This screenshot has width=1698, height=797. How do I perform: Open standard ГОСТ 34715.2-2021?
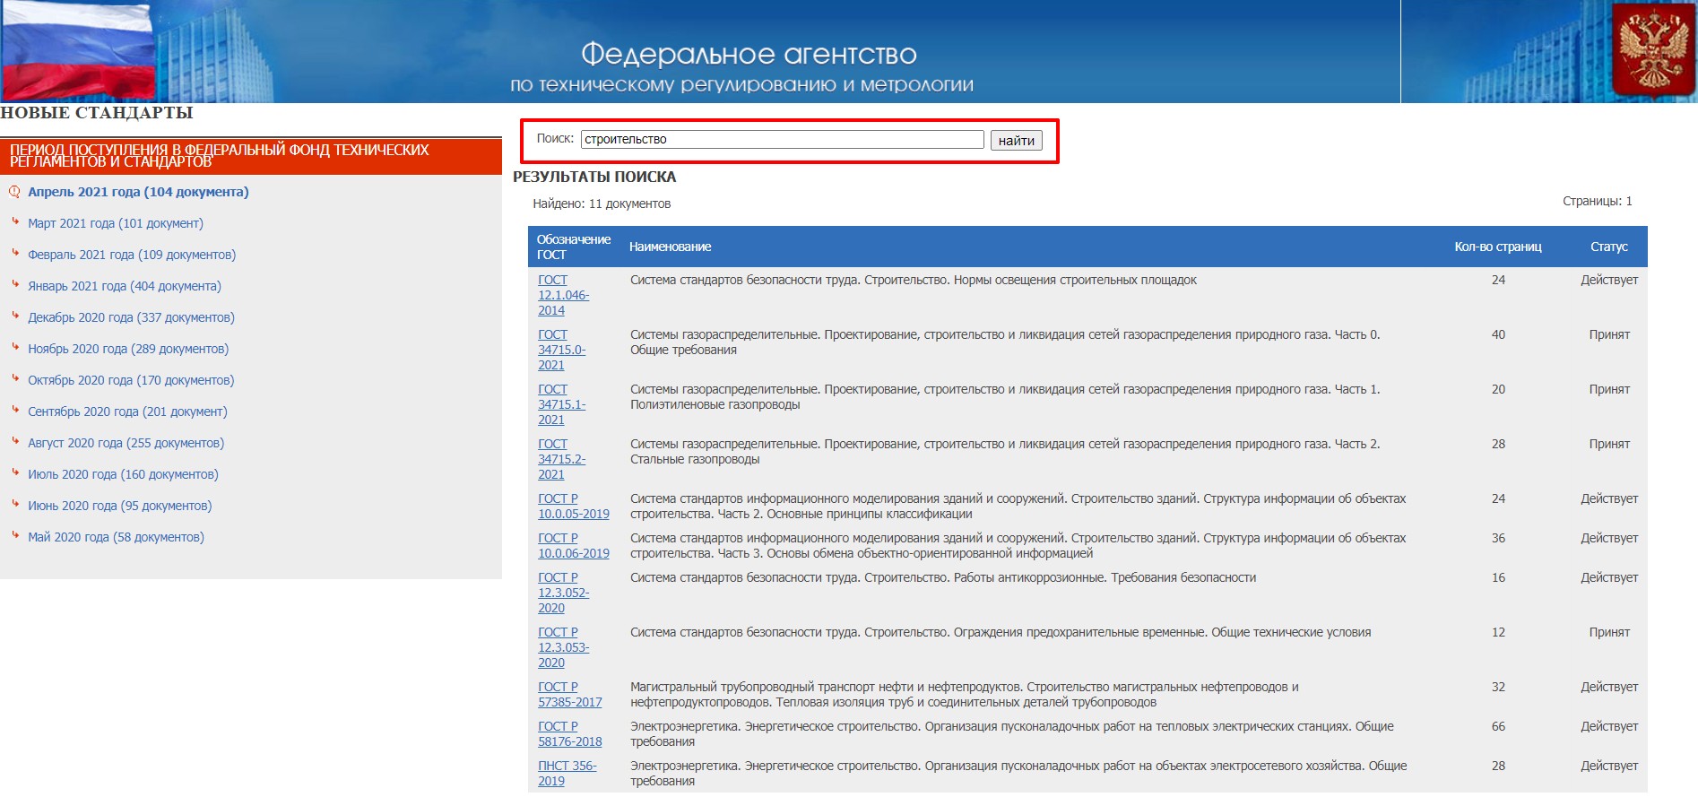coord(561,459)
